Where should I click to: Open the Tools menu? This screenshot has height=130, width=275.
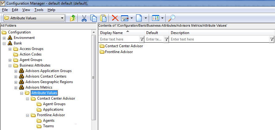click(x=39, y=10)
